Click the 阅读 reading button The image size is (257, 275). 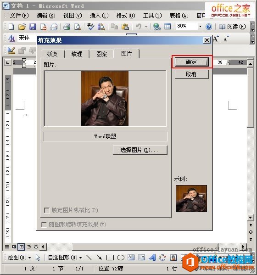tap(233, 27)
